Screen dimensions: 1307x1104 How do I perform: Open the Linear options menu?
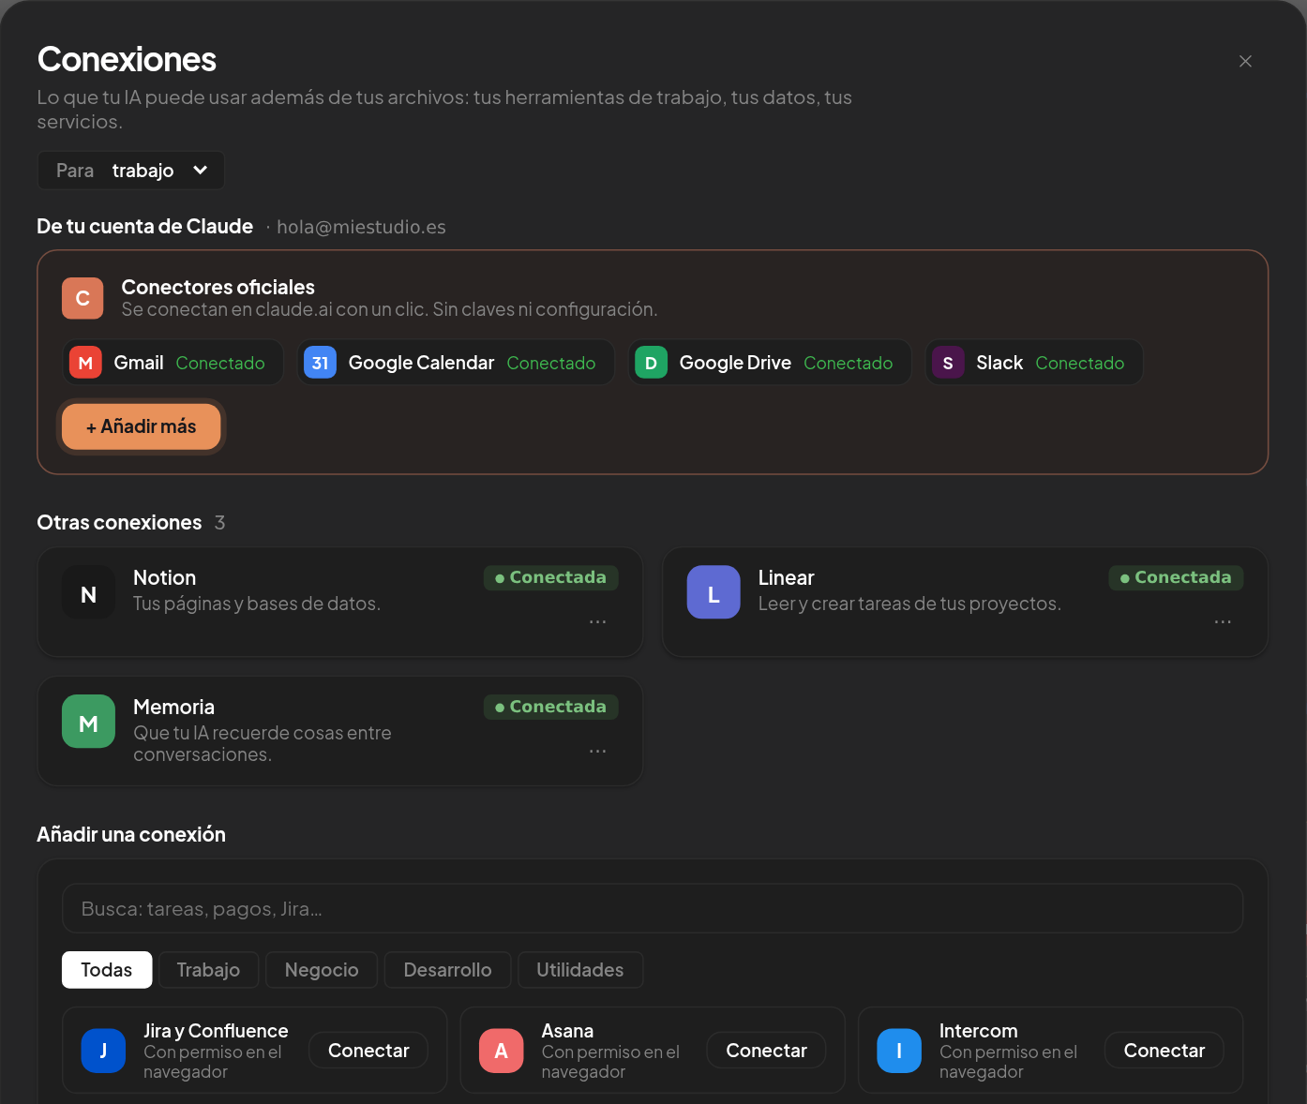click(1223, 621)
